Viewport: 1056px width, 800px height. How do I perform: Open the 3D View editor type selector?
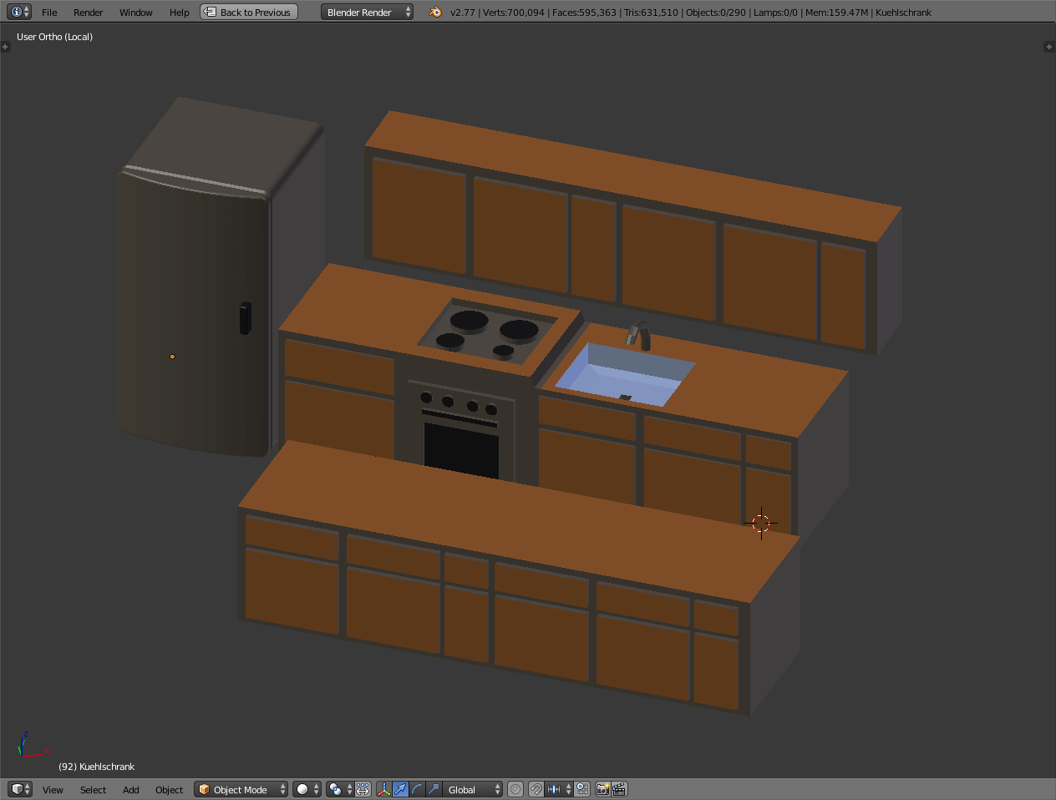coord(19,789)
